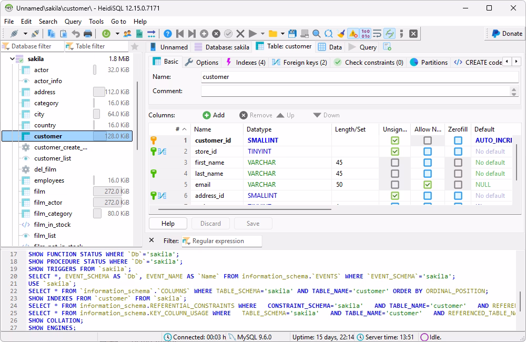Viewport: 526px width, 342px height.
Task: Open the Query menu
Action: coord(73,22)
